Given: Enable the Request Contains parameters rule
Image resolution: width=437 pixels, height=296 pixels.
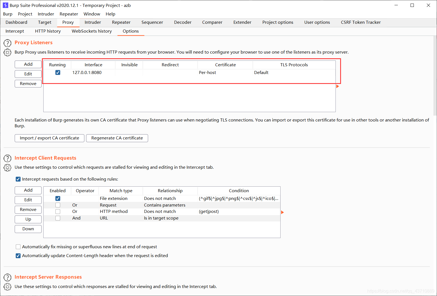Looking at the screenshot, I should [58, 205].
